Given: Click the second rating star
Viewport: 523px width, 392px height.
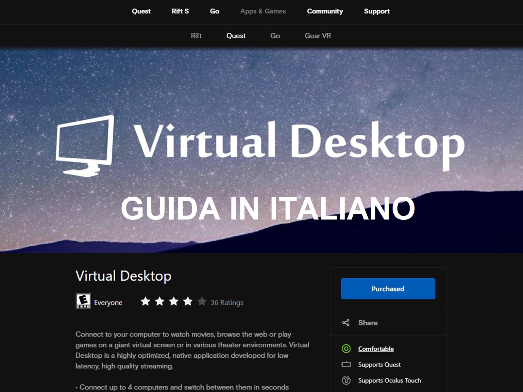Looking at the screenshot, I should tap(160, 301).
